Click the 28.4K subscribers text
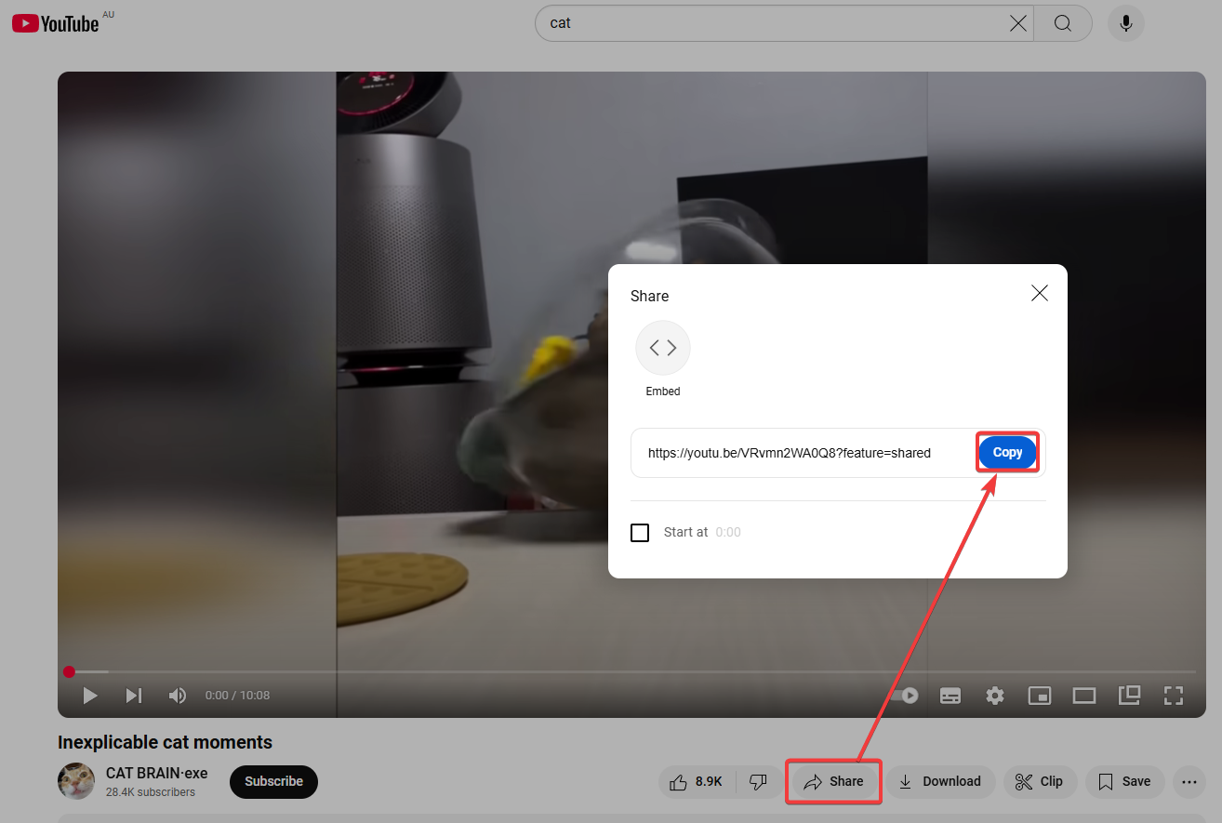Image resolution: width=1222 pixels, height=823 pixels. [x=151, y=792]
